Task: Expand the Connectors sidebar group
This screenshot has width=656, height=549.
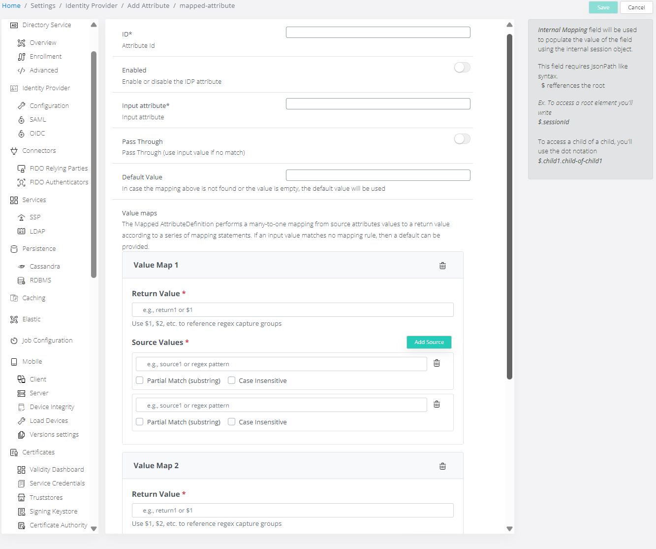Action: point(39,151)
